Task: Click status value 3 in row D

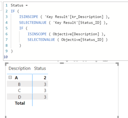Action: tap(45, 97)
